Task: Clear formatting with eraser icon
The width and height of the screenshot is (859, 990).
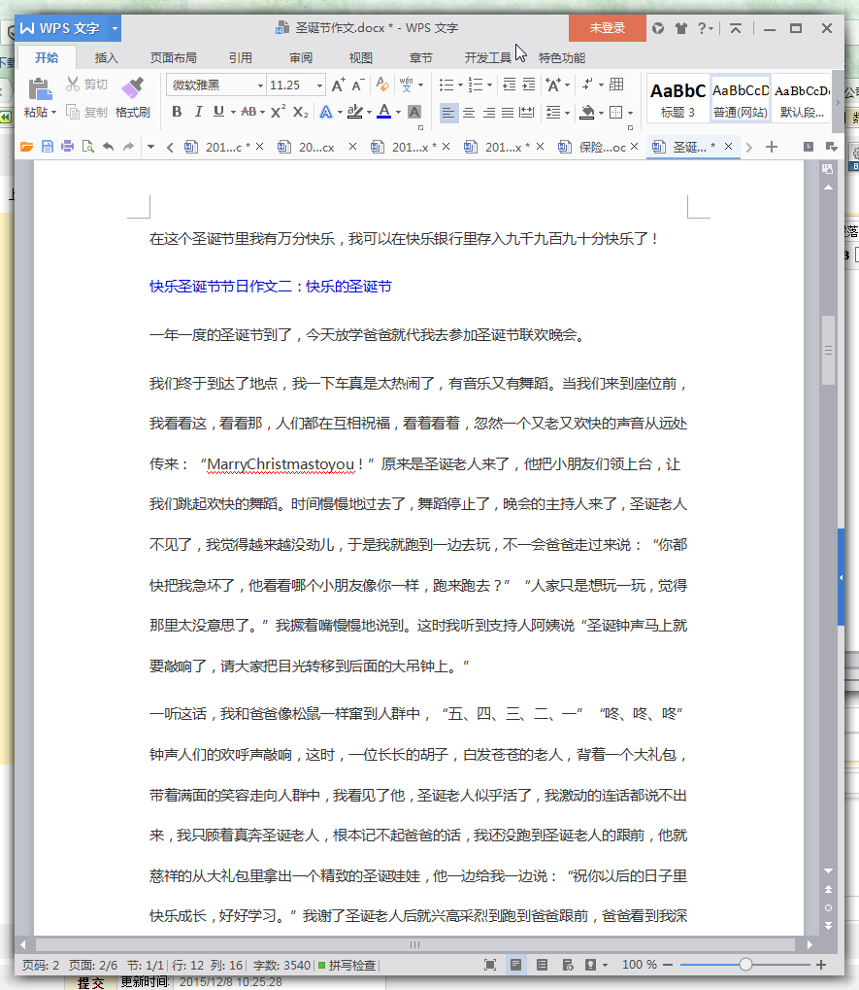Action: pyautogui.click(x=382, y=85)
